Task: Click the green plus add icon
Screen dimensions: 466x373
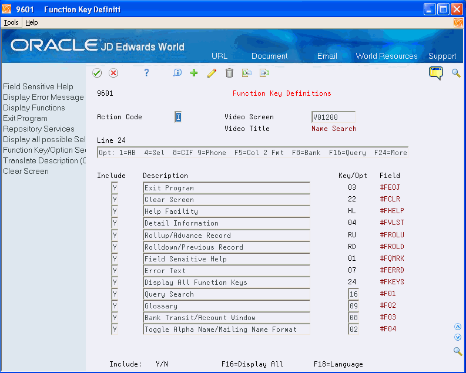Action: click(194, 73)
